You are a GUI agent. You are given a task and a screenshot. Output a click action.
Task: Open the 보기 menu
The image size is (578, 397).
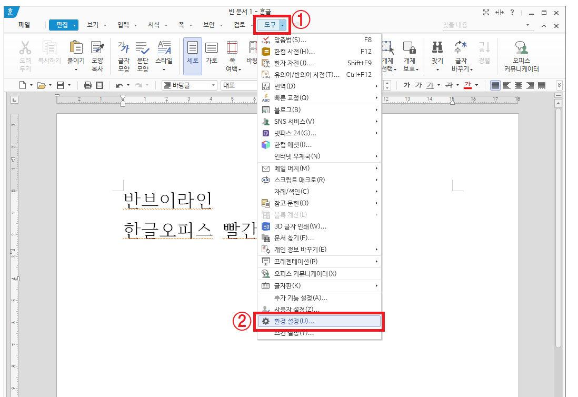(93, 25)
